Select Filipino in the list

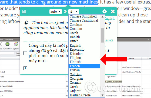coord(84,58)
